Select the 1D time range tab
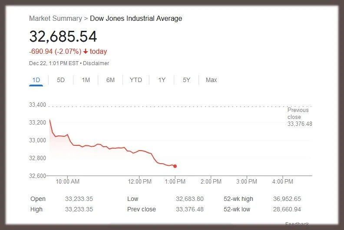 [36, 80]
